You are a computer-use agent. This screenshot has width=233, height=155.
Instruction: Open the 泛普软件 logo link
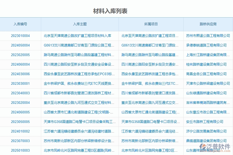click(x=219, y=146)
